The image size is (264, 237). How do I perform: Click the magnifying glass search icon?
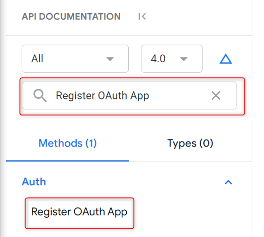pos(40,96)
